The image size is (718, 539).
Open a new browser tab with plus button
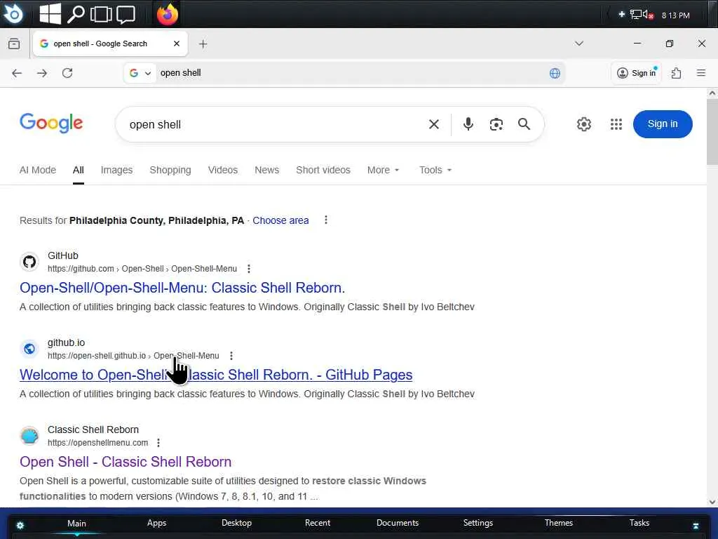point(203,44)
